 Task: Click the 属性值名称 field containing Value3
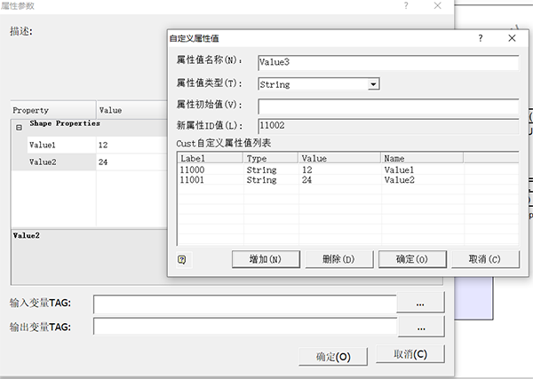387,62
